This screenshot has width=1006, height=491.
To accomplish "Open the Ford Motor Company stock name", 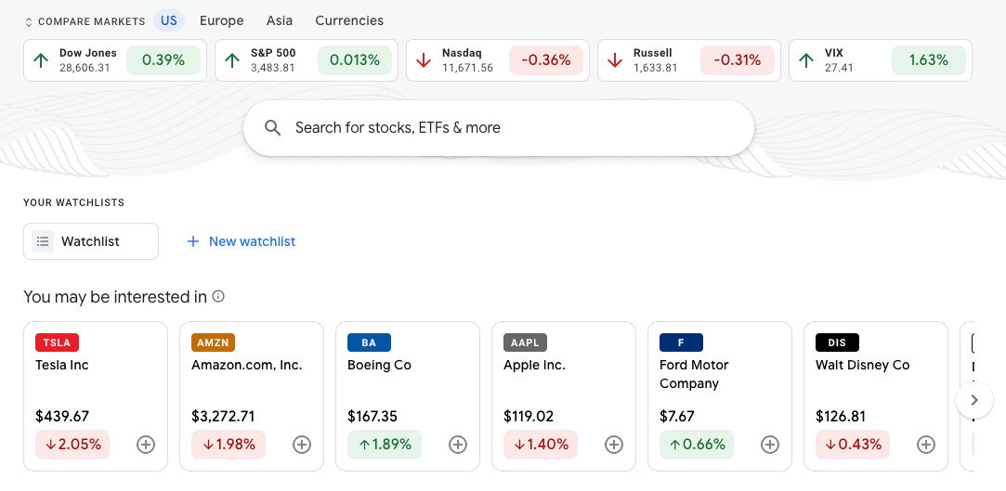I will point(694,374).
